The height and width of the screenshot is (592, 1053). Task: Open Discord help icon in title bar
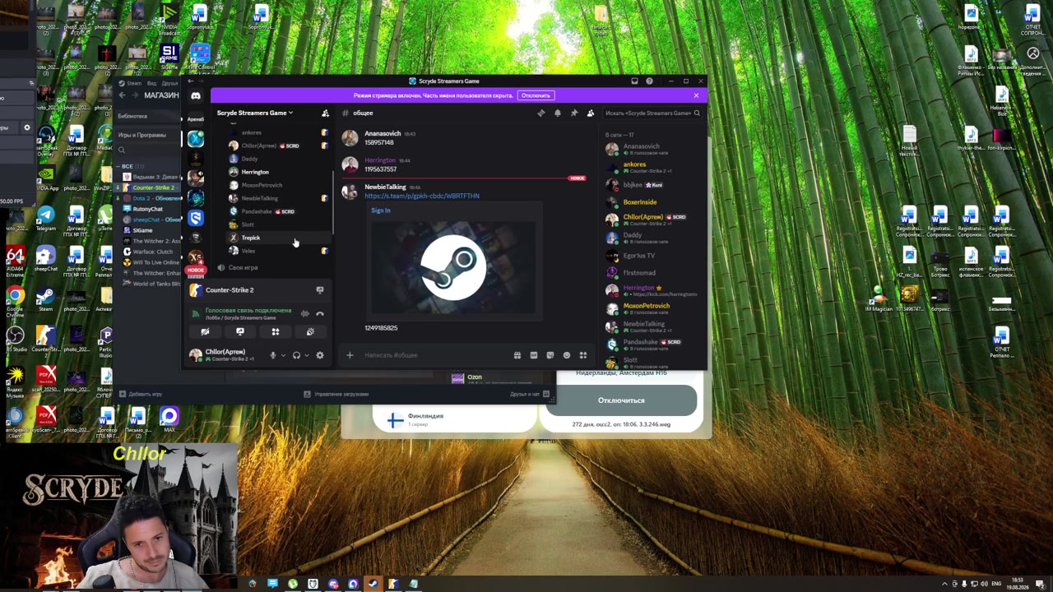(x=649, y=81)
